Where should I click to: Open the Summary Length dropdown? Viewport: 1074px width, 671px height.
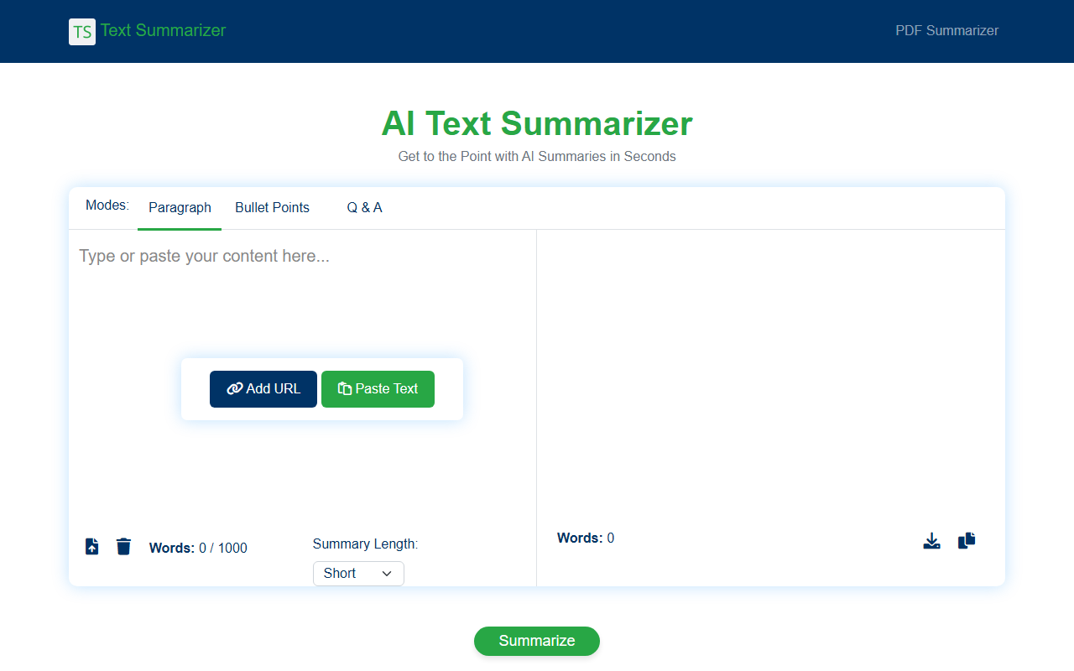tap(358, 574)
